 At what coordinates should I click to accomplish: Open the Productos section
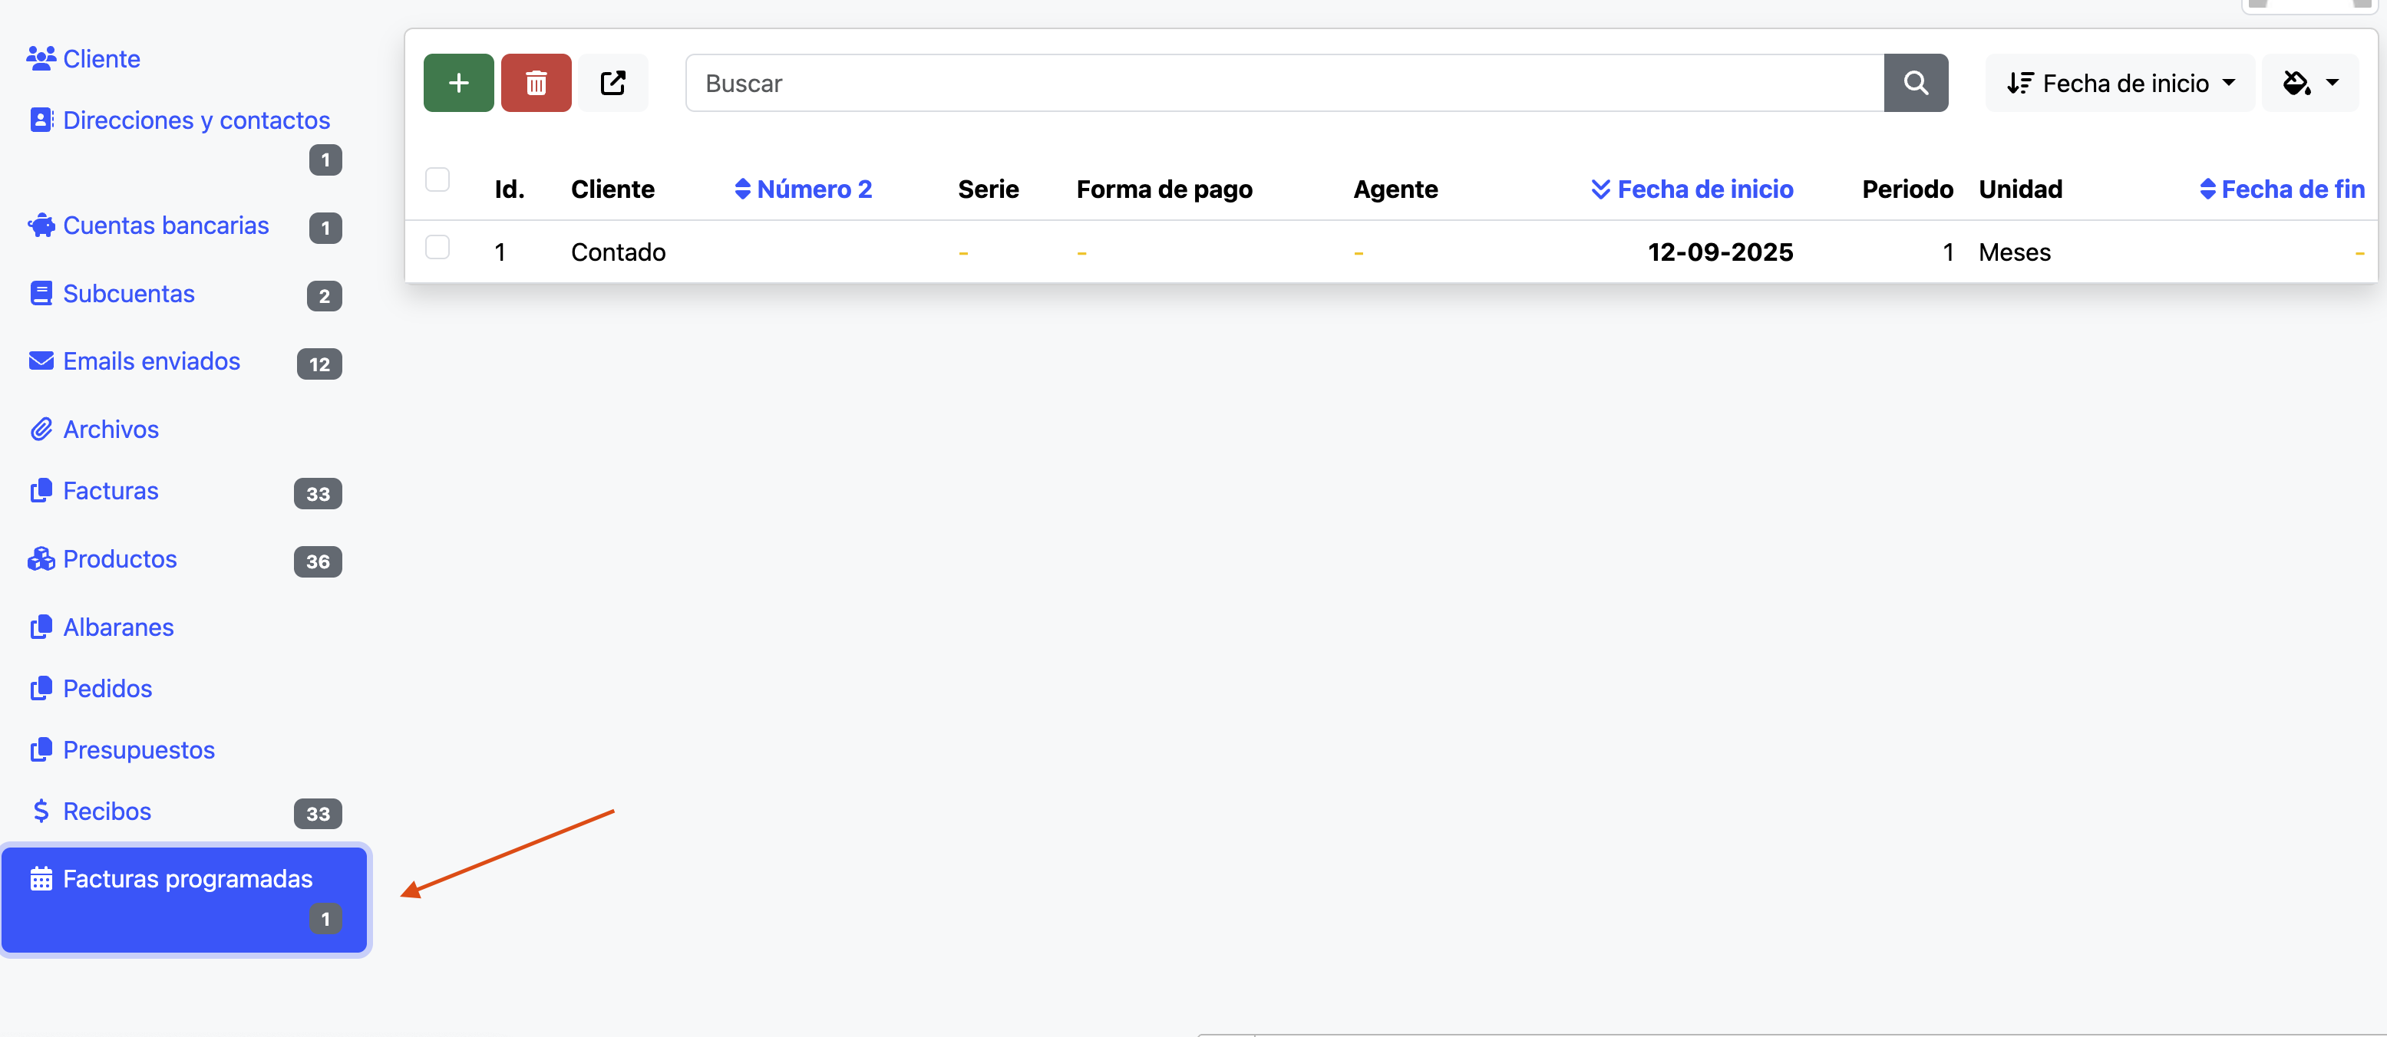click(x=121, y=559)
